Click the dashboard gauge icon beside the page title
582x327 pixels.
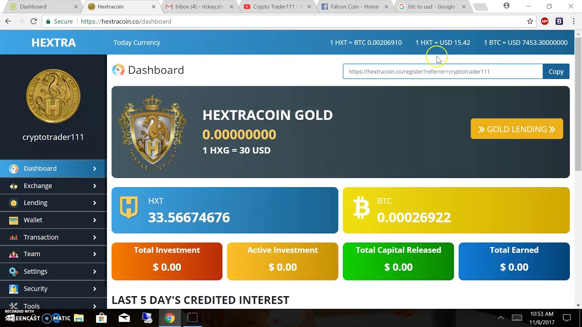click(x=118, y=70)
